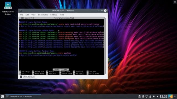Click the Konsole window icon in title bar
The image size is (177, 99).
[x=21, y=11]
